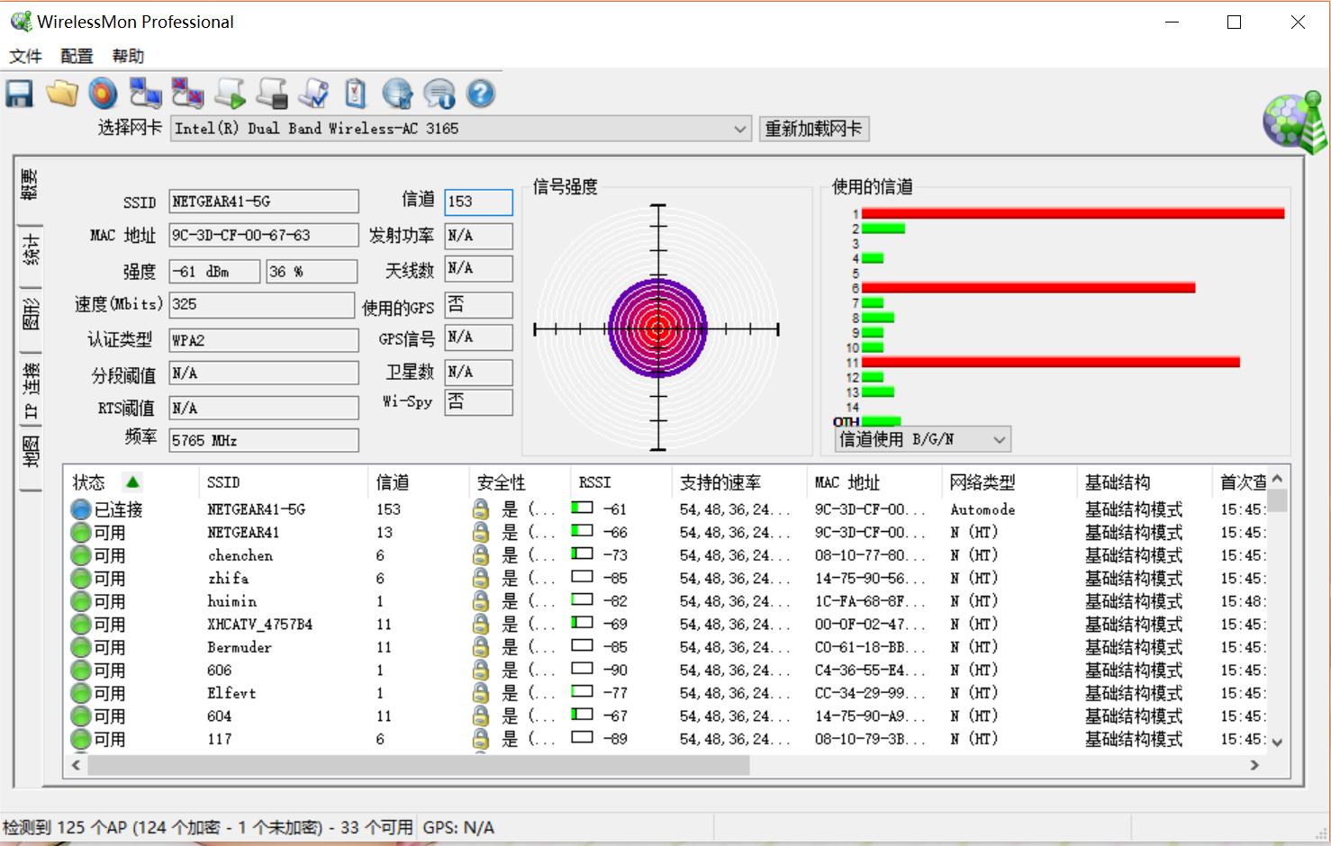The height and width of the screenshot is (846, 1331).
Task: Click the 重新加载网卡 button
Action: pyautogui.click(x=813, y=129)
